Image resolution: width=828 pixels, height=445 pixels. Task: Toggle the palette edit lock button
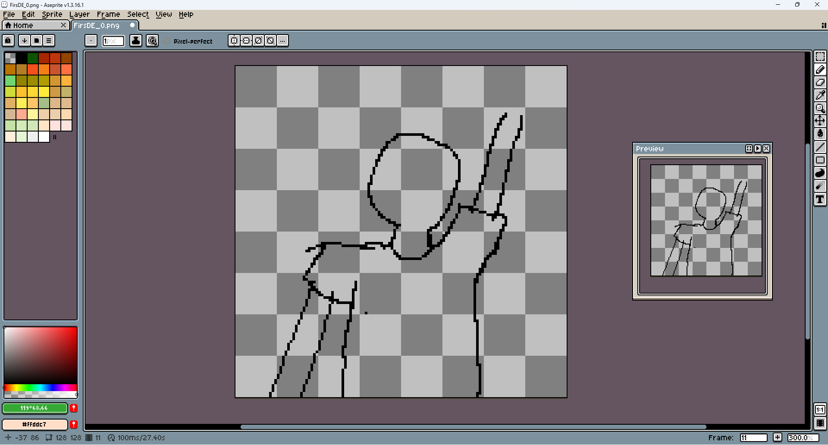[8, 41]
